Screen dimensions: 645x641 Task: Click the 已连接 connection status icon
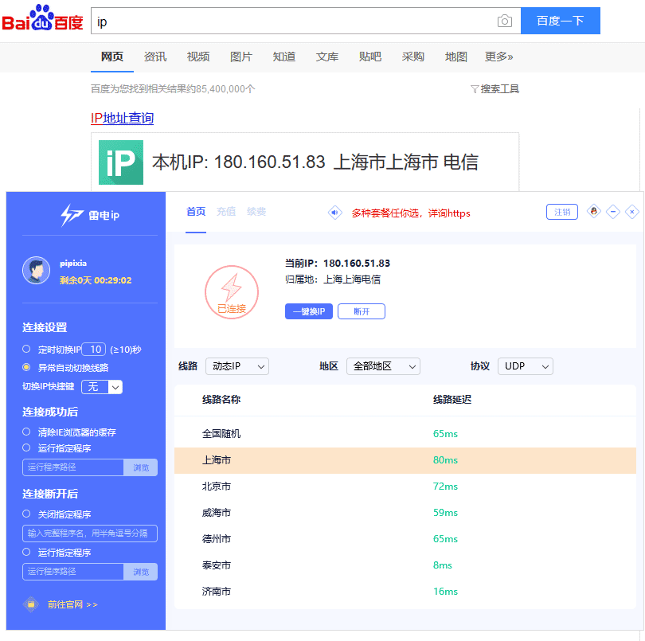click(x=231, y=291)
